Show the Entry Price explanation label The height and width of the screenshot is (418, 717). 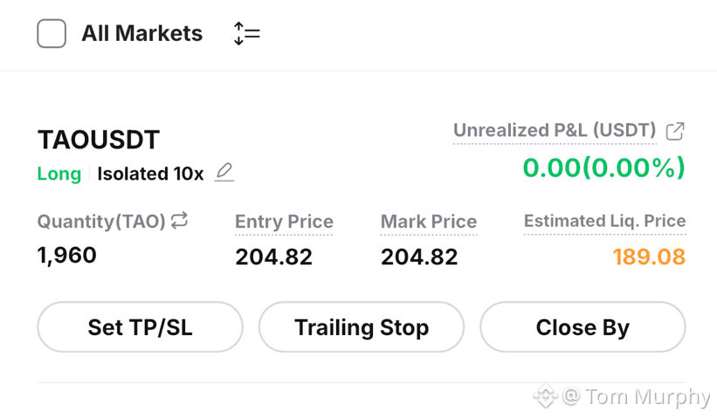point(284,222)
